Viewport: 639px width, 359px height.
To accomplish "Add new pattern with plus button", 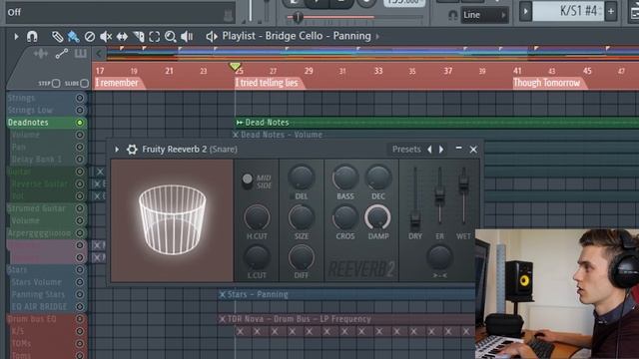I will (x=610, y=11).
